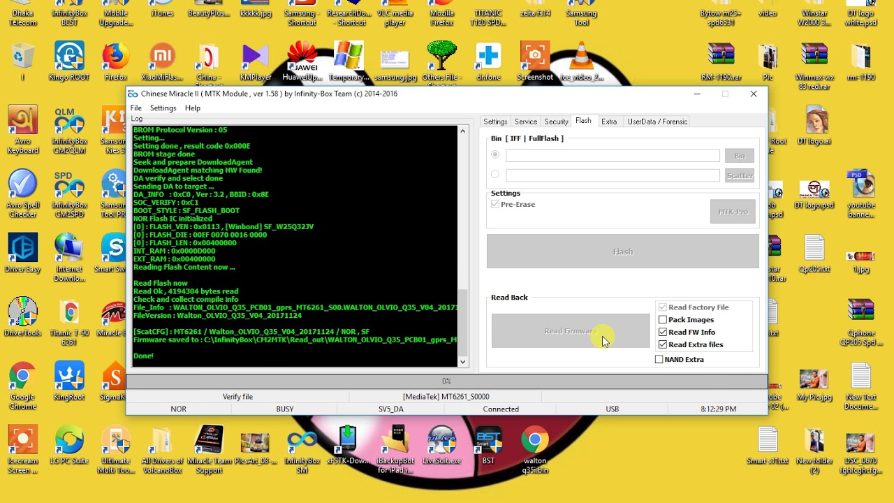Switch to the Settings tab
This screenshot has height=503, width=894.
(x=495, y=122)
